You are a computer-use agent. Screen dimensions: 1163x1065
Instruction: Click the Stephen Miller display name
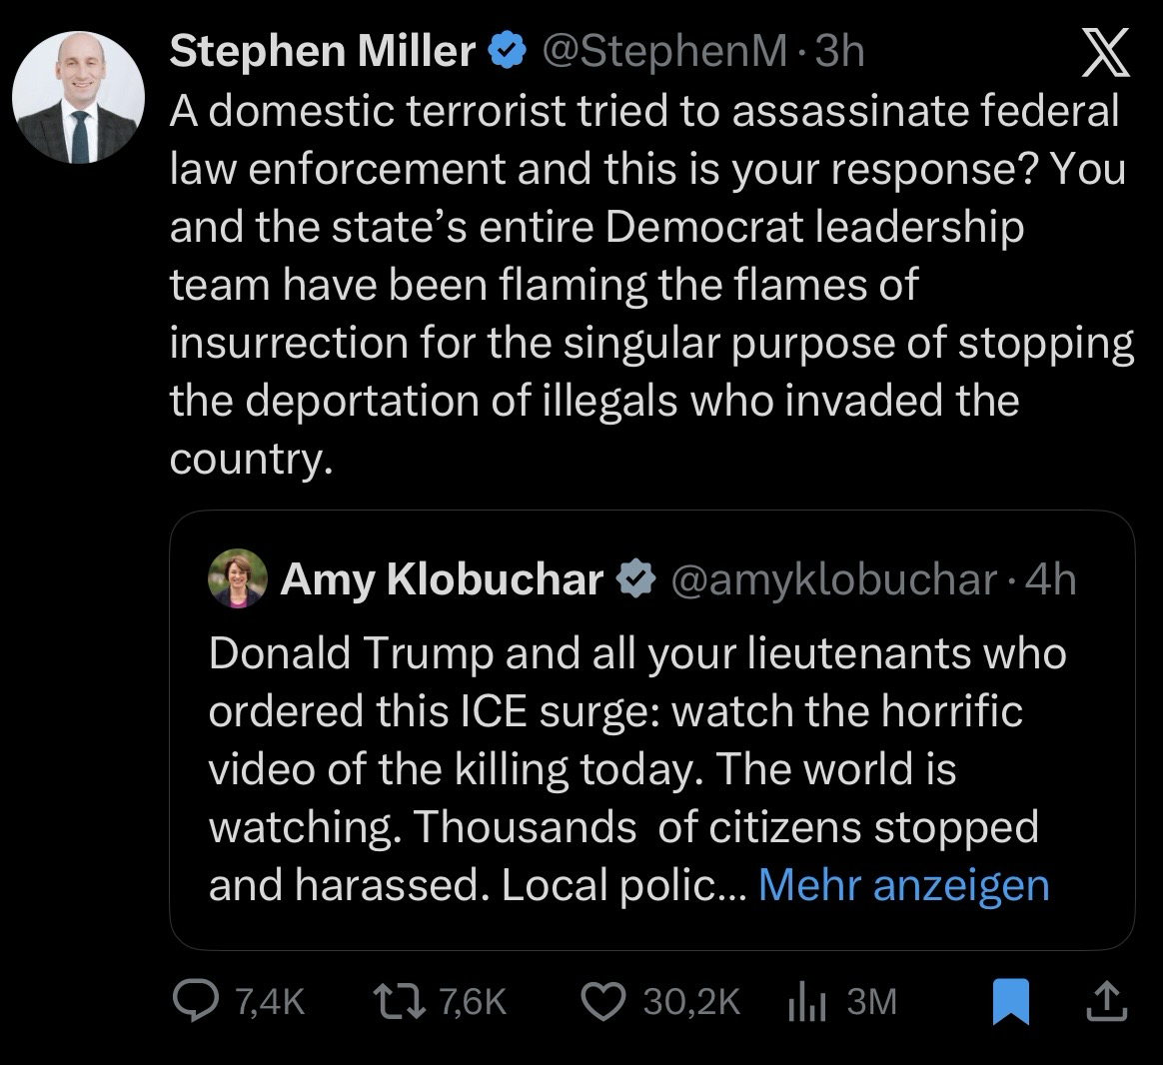(323, 52)
